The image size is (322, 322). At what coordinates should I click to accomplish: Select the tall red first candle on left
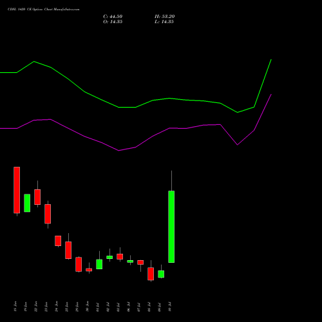click(17, 190)
